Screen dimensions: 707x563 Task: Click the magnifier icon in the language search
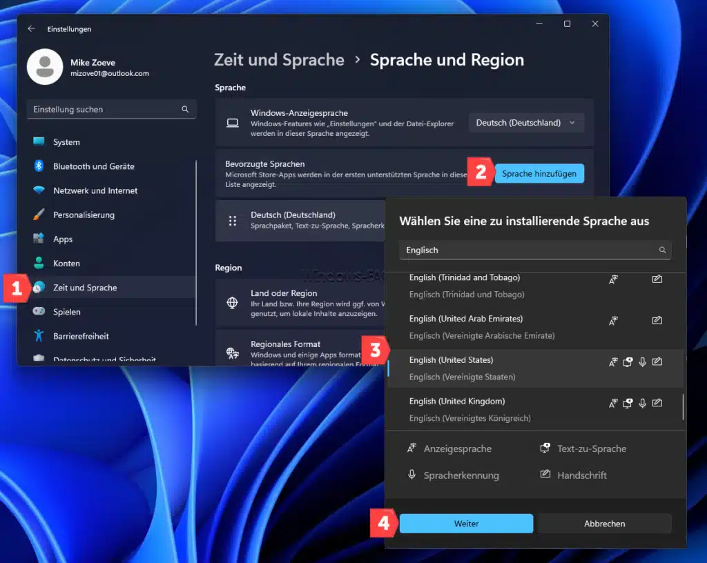[662, 250]
